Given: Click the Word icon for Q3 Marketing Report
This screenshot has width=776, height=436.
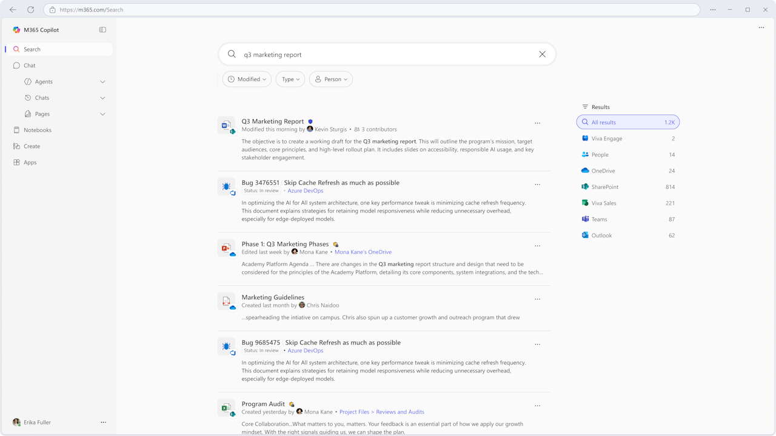Looking at the screenshot, I should click(227, 125).
